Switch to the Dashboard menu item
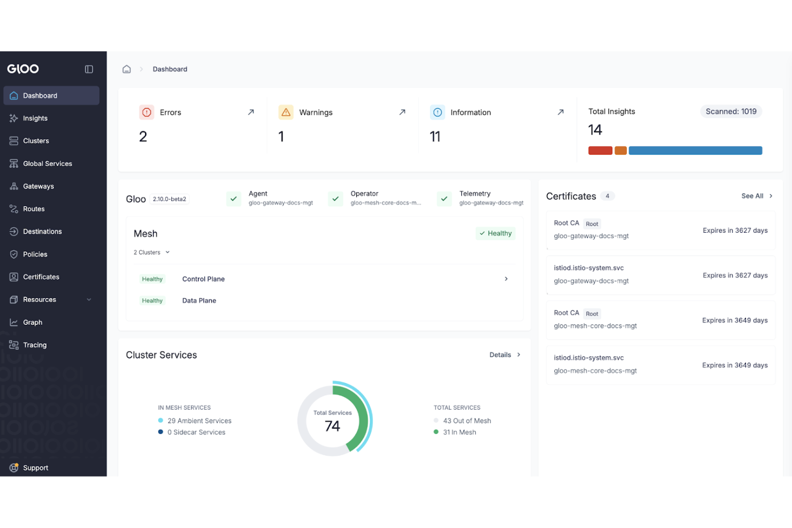The width and height of the screenshot is (792, 528). pyautogui.click(x=41, y=95)
